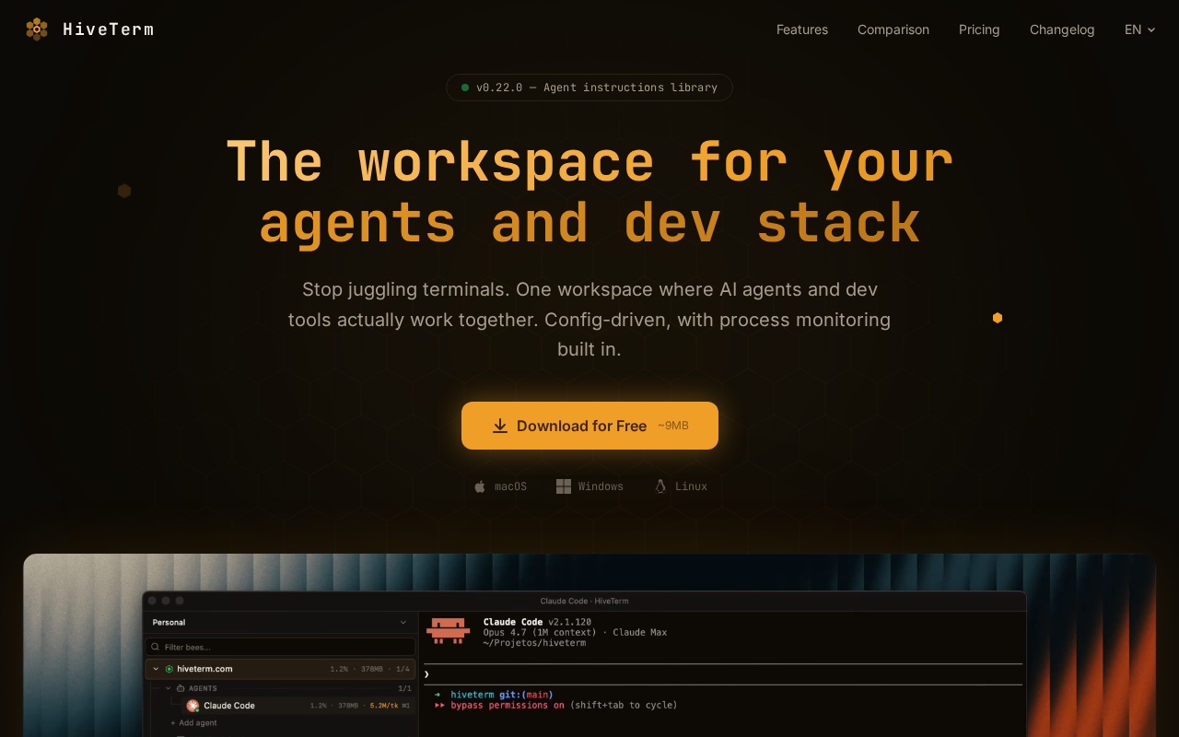Select the macOS Apple platform icon

pos(480,486)
